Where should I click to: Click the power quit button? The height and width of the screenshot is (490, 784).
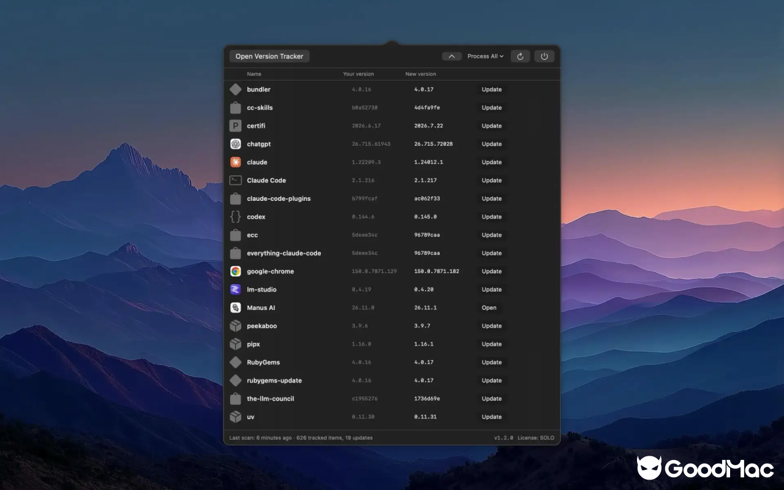coord(544,56)
